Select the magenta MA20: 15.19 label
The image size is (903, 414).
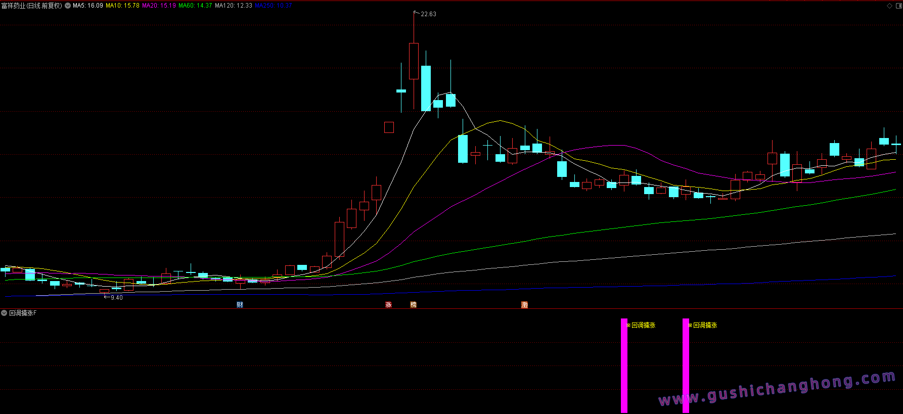[x=159, y=6]
